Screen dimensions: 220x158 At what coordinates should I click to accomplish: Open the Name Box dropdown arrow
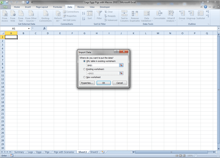click(x=29, y=28)
